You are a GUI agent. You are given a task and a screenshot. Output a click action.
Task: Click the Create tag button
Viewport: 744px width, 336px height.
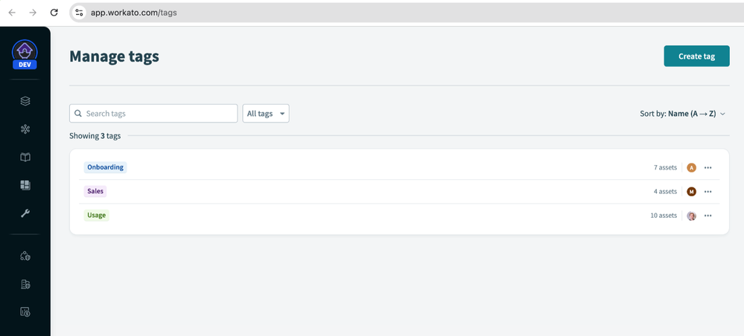click(696, 56)
